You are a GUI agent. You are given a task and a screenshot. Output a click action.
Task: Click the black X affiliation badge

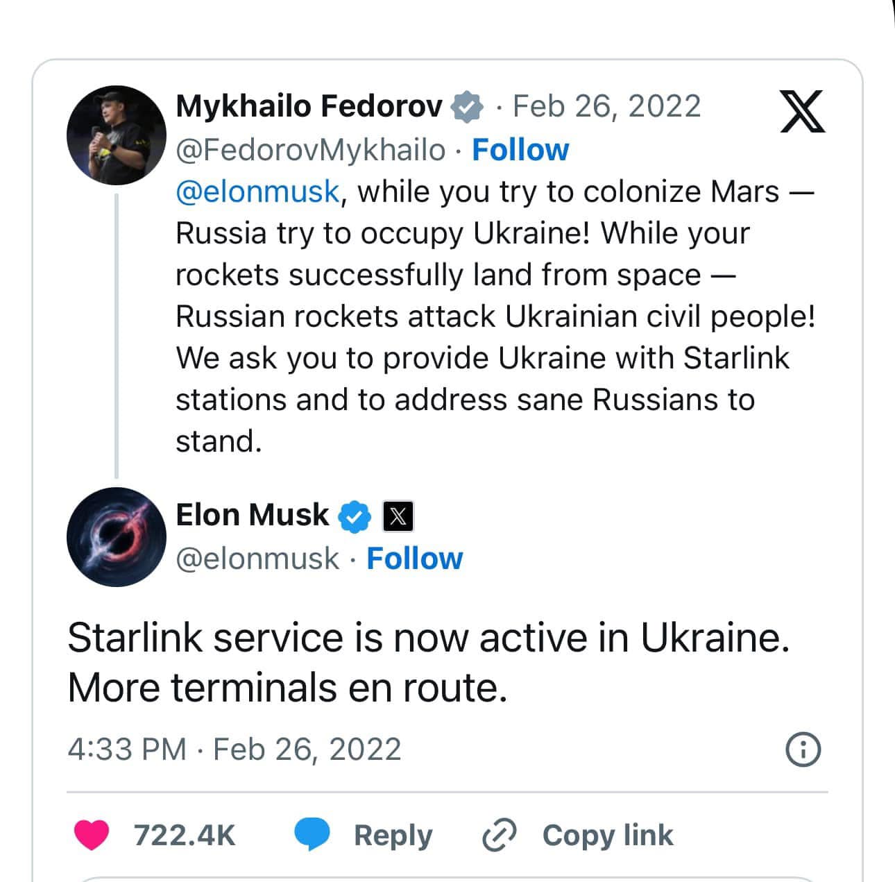[398, 516]
